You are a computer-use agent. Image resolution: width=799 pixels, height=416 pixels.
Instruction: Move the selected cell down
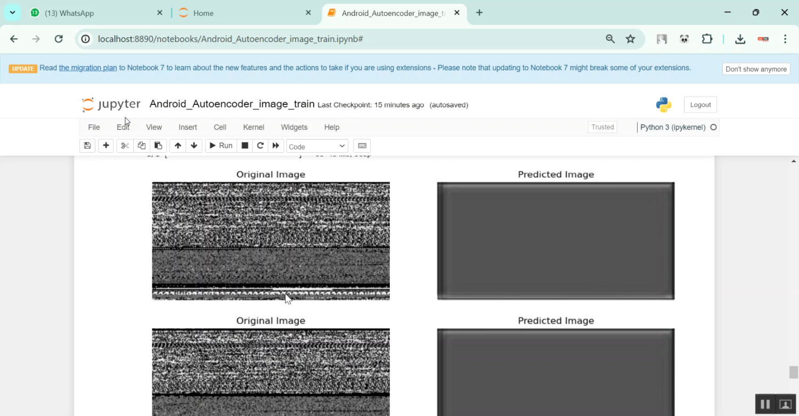(194, 145)
